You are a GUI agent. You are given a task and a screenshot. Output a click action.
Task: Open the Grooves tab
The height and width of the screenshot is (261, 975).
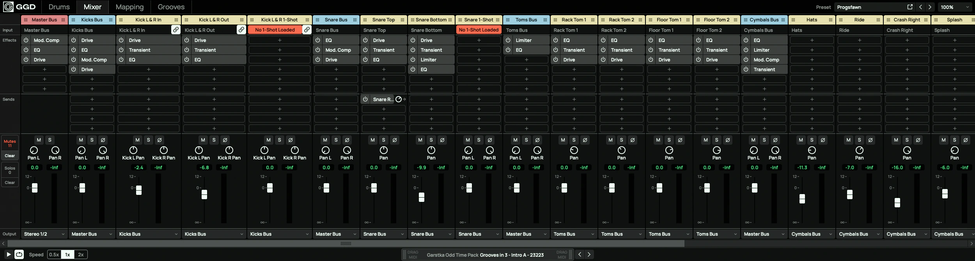171,7
